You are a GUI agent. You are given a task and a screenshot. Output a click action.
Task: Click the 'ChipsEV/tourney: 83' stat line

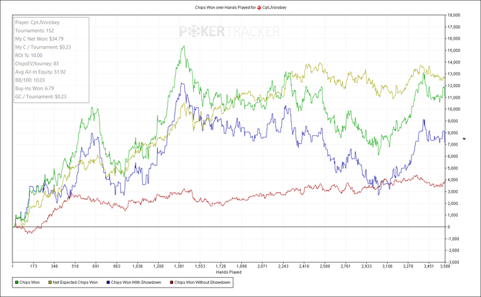37,64
